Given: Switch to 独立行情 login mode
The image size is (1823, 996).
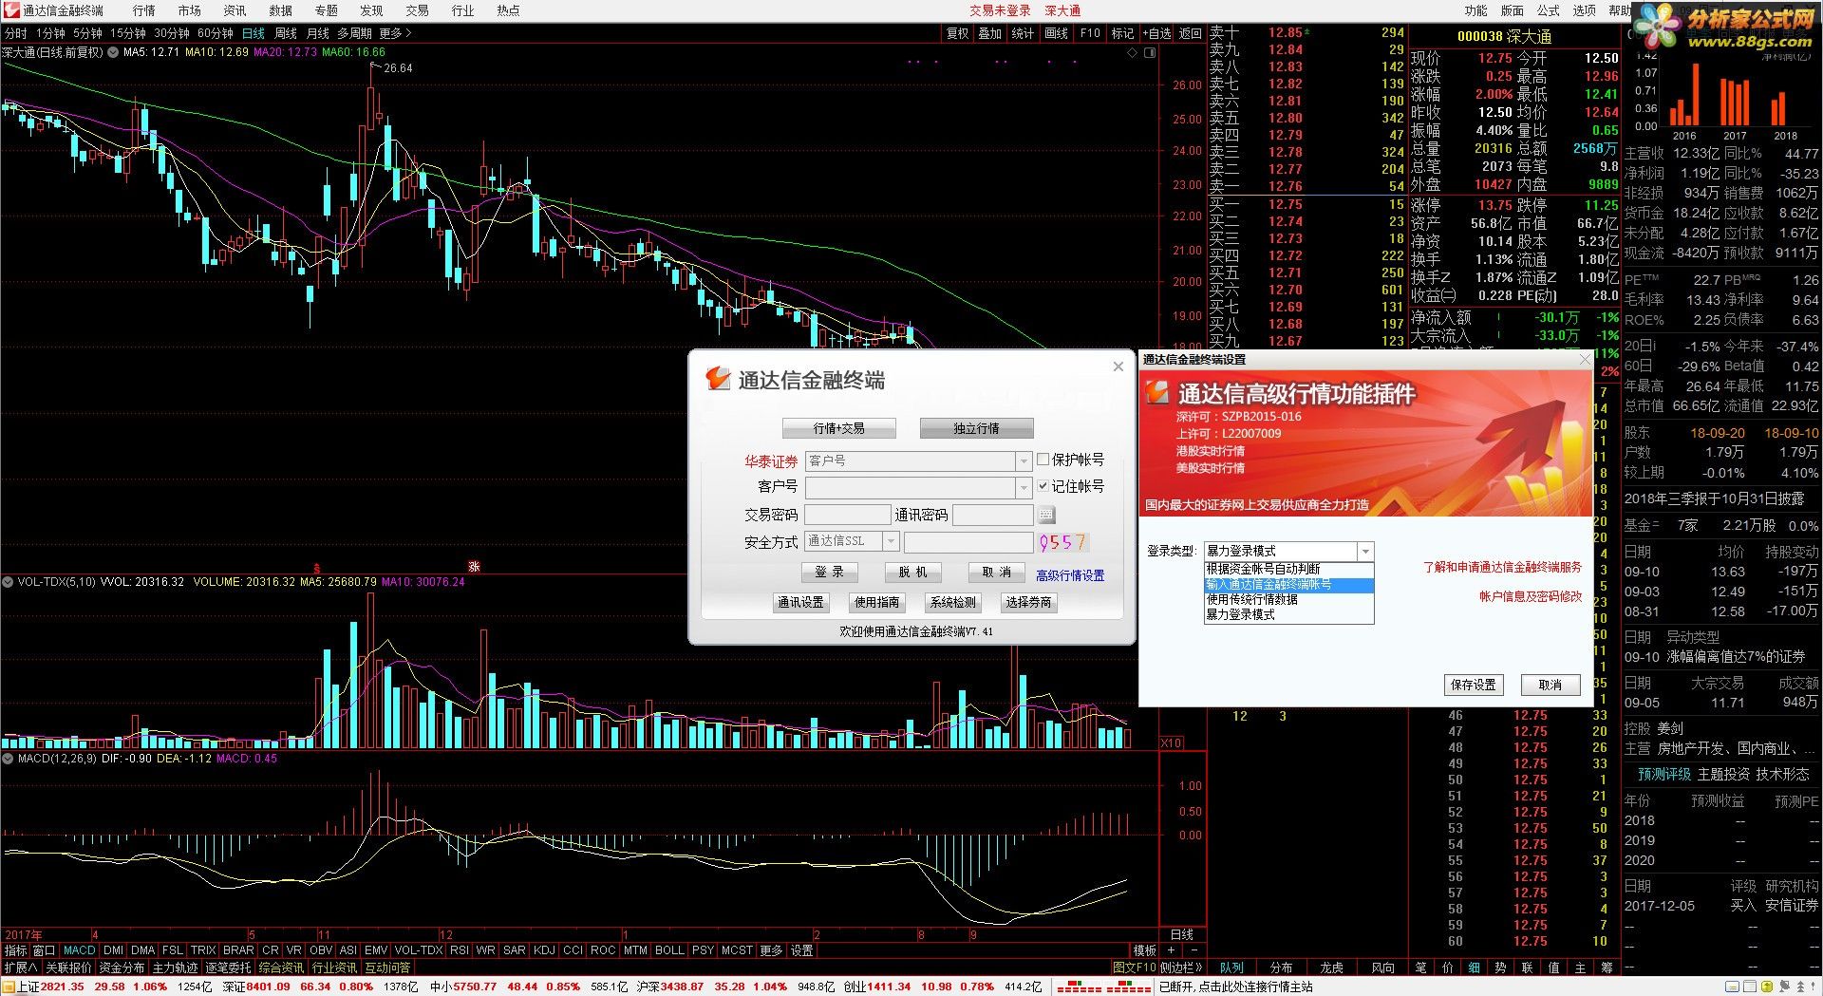Looking at the screenshot, I should click(x=976, y=428).
